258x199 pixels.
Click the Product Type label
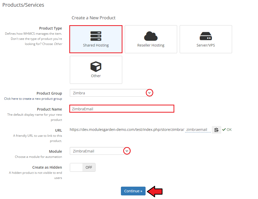[x=51, y=28]
